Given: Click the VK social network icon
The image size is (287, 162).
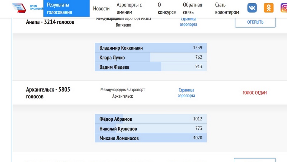Looking at the screenshot, I should click(x=252, y=8).
